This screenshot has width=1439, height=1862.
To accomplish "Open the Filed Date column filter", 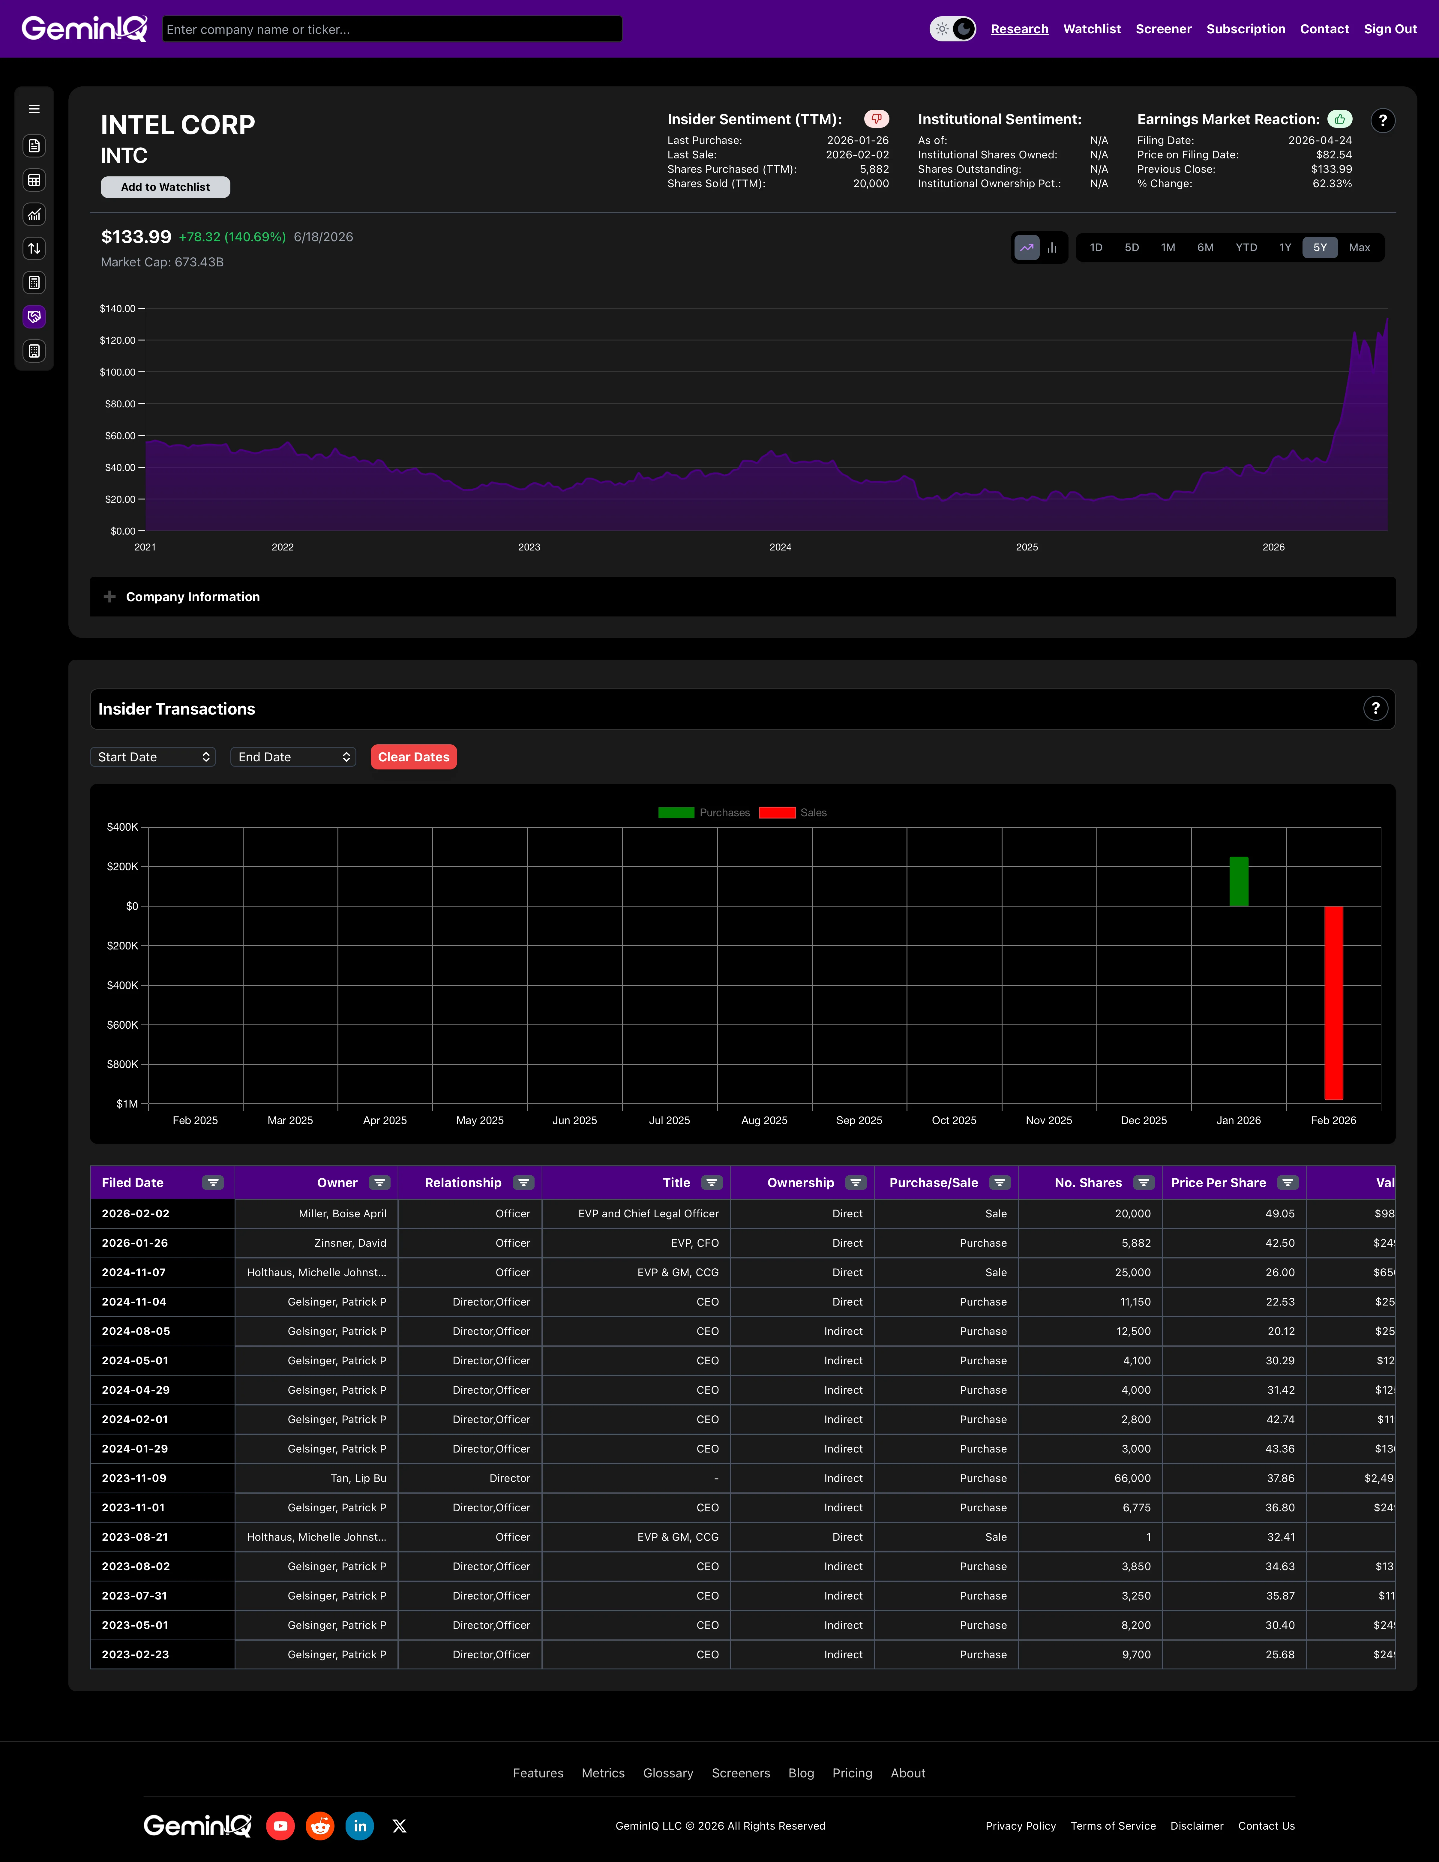I will click(x=213, y=1183).
